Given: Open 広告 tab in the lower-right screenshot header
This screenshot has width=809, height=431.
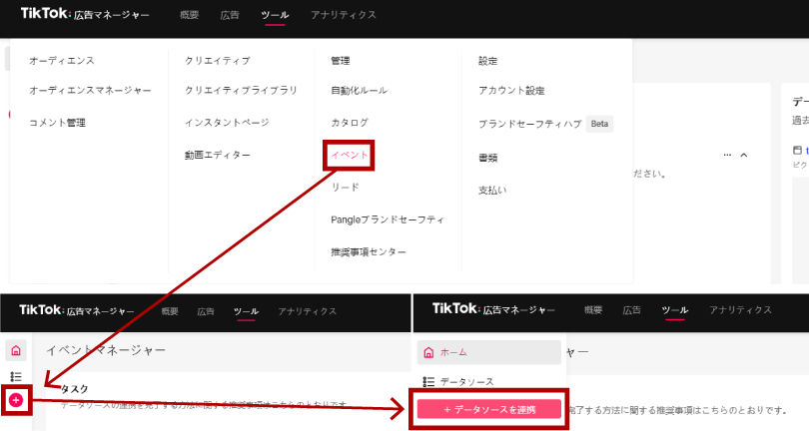Looking at the screenshot, I should click(631, 310).
